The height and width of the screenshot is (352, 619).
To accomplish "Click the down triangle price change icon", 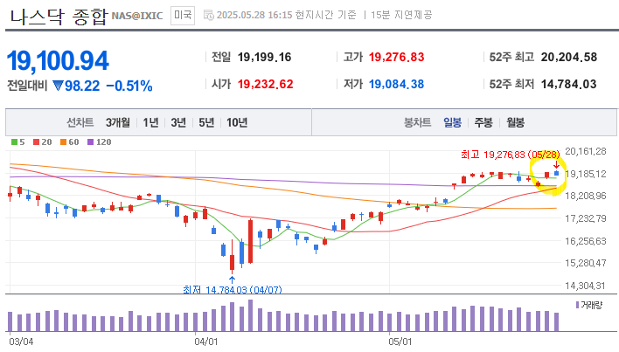I will coord(58,86).
